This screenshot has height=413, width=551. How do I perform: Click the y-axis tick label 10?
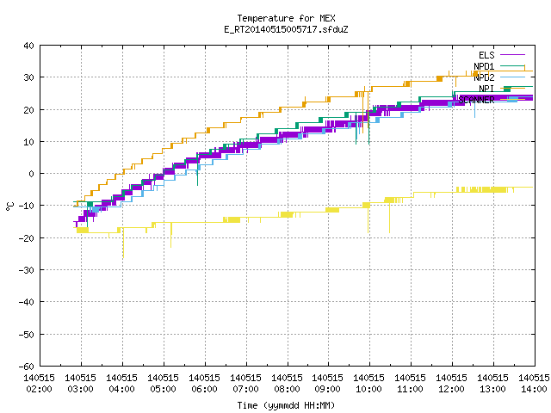tap(28, 142)
